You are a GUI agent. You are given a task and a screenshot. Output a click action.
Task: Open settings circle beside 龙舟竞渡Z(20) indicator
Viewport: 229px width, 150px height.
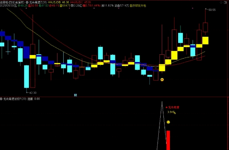[x=27, y=2]
